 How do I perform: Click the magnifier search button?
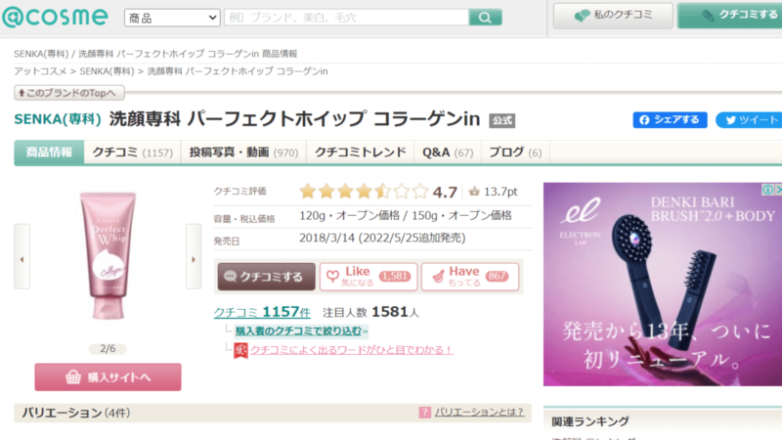pos(485,18)
